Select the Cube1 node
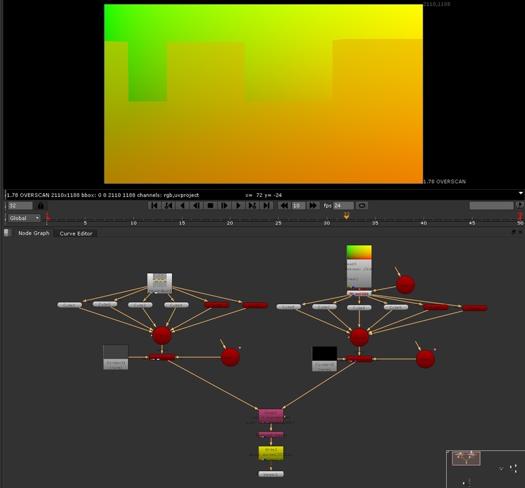525x488 pixels. tap(70, 305)
